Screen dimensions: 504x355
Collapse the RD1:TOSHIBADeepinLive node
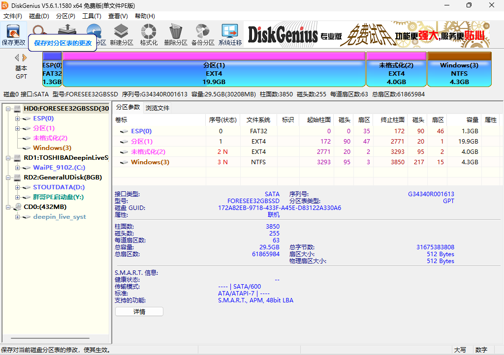(8, 158)
